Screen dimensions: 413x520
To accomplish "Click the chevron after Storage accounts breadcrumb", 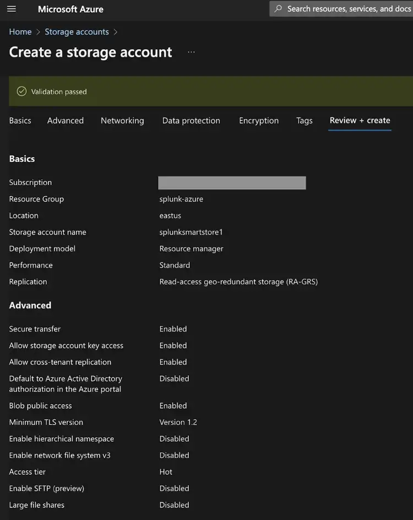I will [116, 32].
